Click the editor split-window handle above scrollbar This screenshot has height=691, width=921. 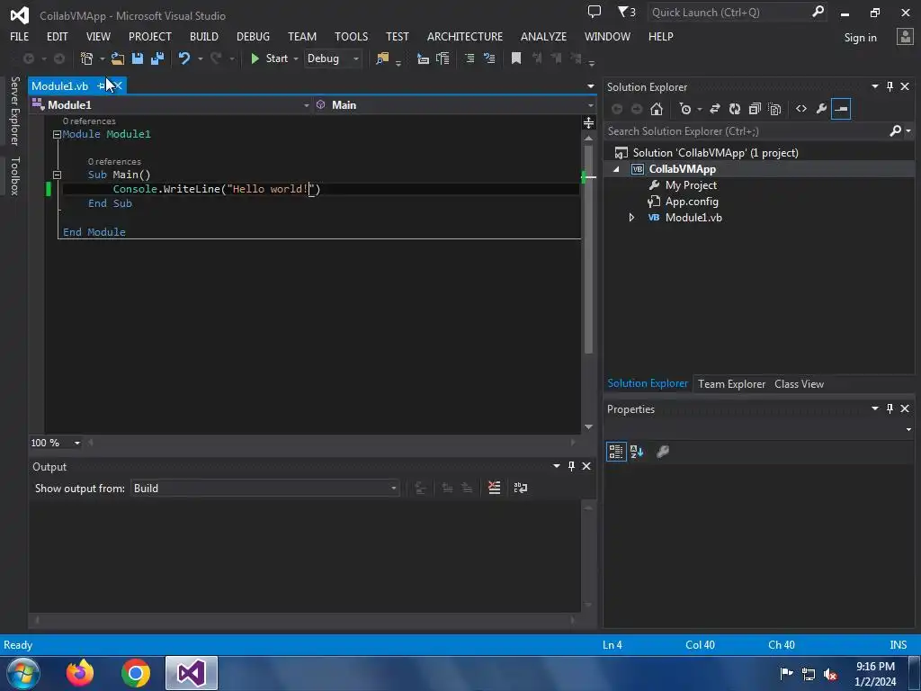coord(588,122)
